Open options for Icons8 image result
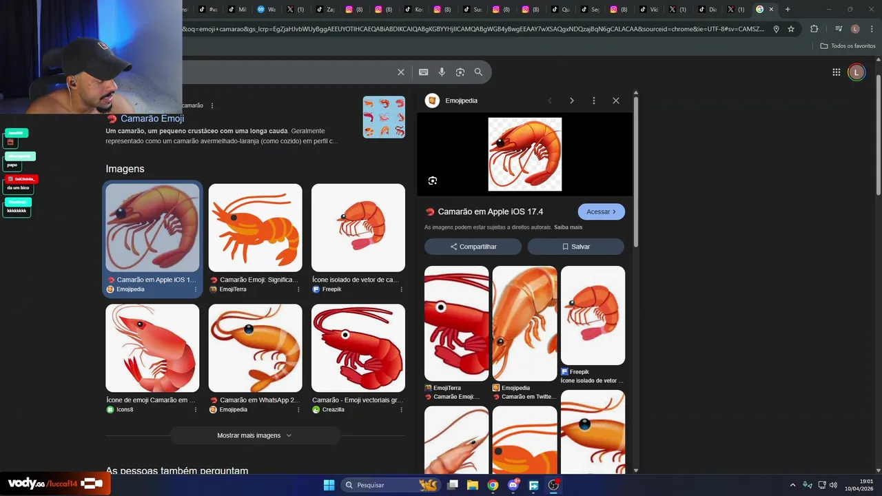 pos(195,409)
